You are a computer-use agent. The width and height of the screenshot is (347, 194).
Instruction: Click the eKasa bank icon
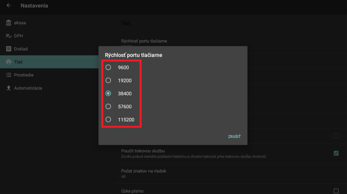point(9,23)
